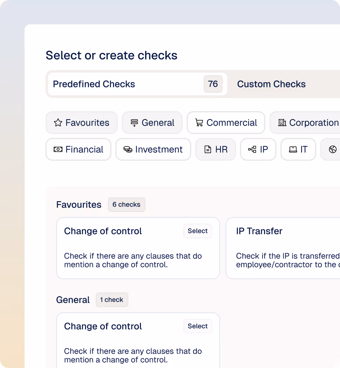Click the coins Investment icon
This screenshot has width=340, height=368.
(128, 150)
